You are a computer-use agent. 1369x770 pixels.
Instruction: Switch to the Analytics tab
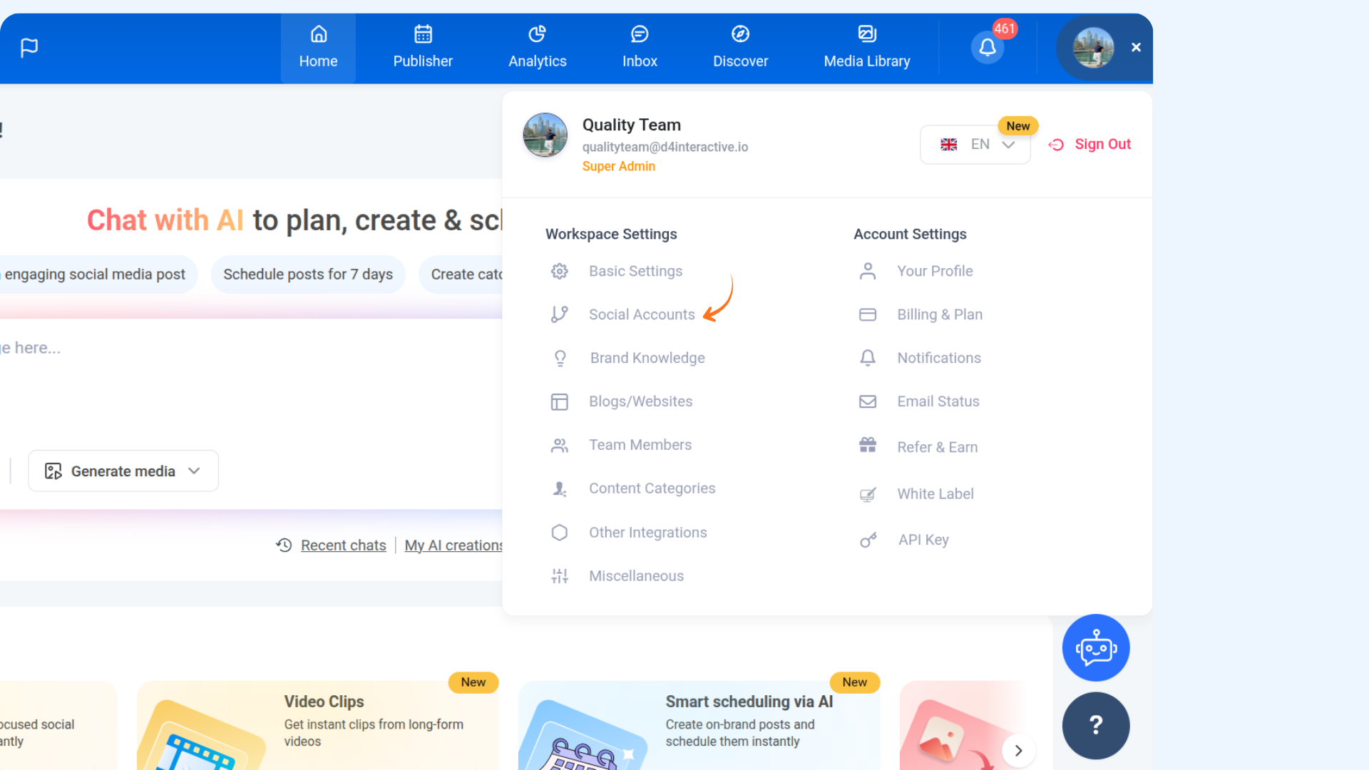(x=537, y=48)
